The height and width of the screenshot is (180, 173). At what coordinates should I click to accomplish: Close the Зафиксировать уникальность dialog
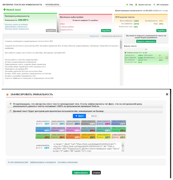click(167, 94)
